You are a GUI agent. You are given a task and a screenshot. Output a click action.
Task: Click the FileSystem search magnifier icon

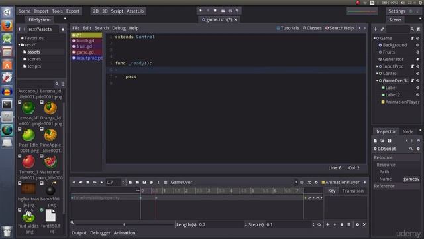pyautogui.click(x=57, y=84)
